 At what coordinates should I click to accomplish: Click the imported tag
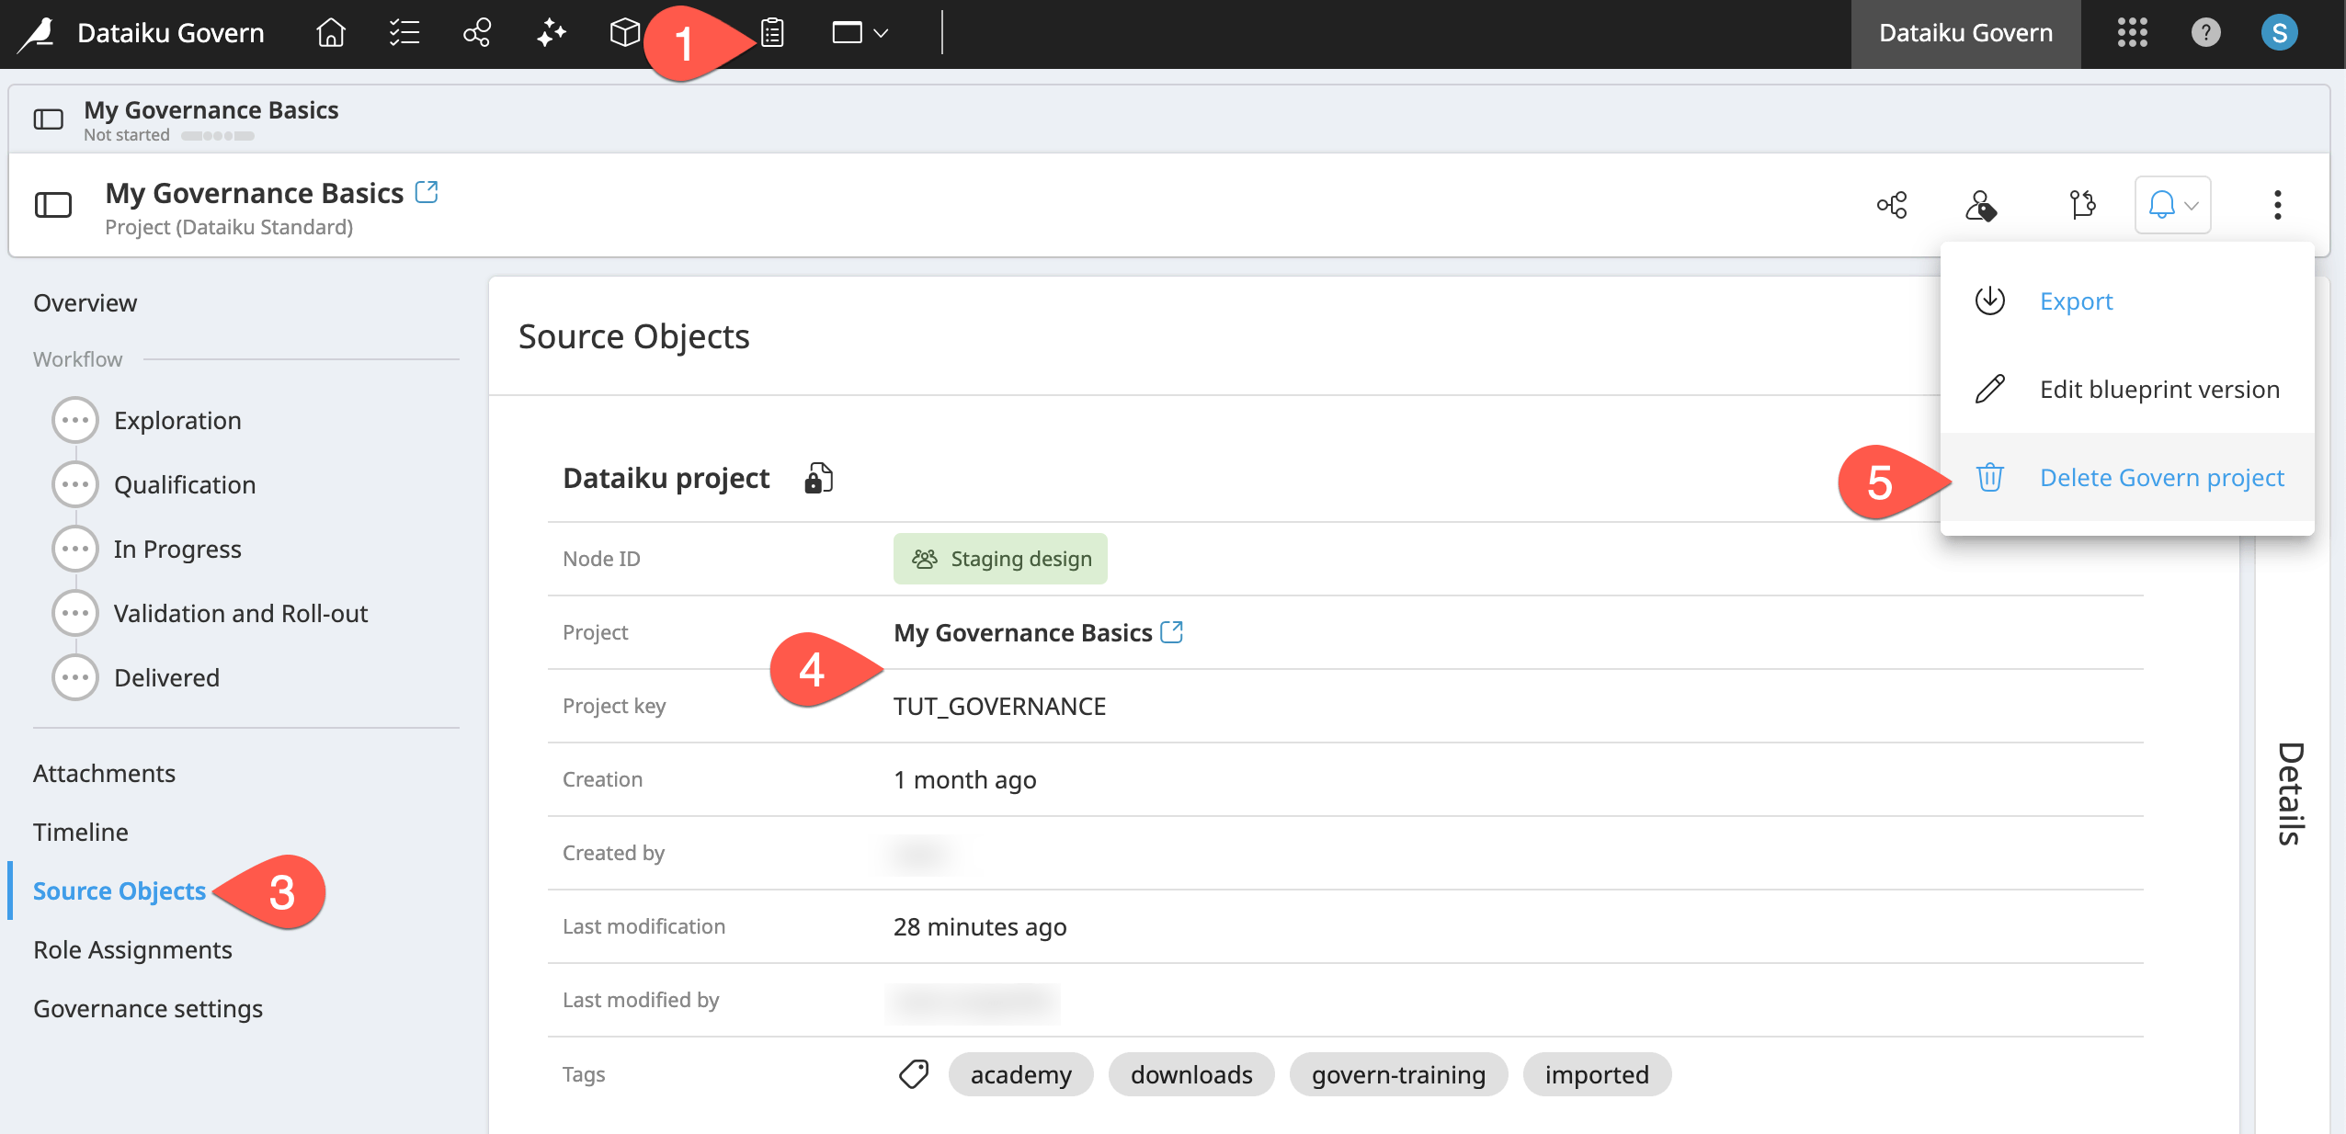tap(1597, 1074)
